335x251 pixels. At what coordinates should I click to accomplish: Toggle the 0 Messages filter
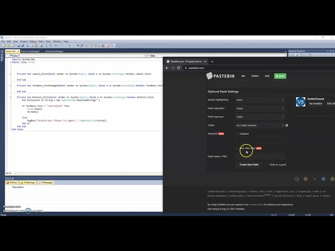[x=46, y=182]
